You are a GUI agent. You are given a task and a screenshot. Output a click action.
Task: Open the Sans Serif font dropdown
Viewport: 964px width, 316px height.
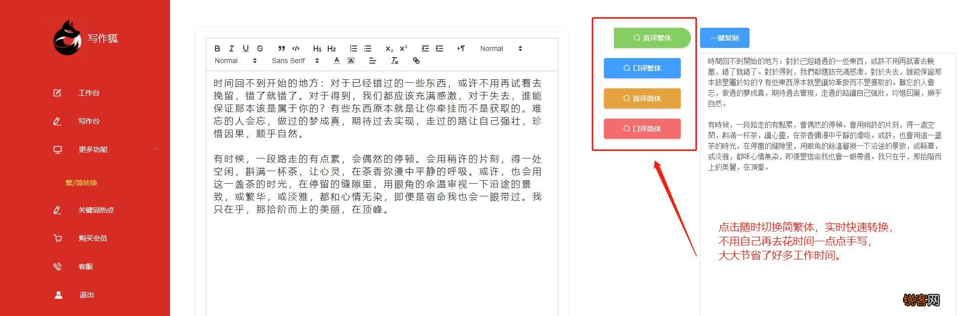295,61
